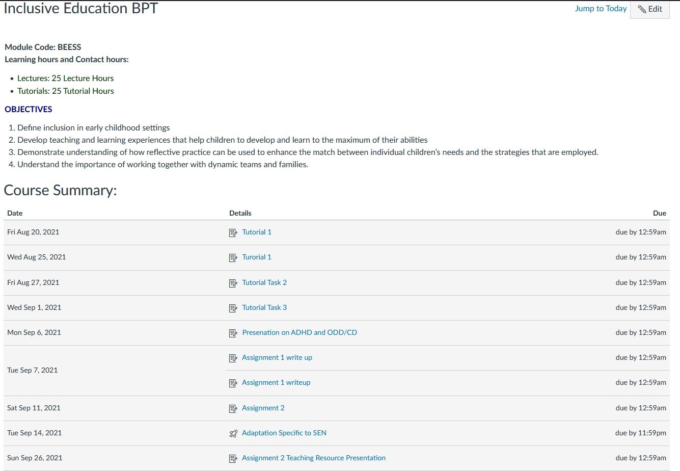Open Tutorial Task 3 link
The width and height of the screenshot is (680, 471).
coord(264,307)
